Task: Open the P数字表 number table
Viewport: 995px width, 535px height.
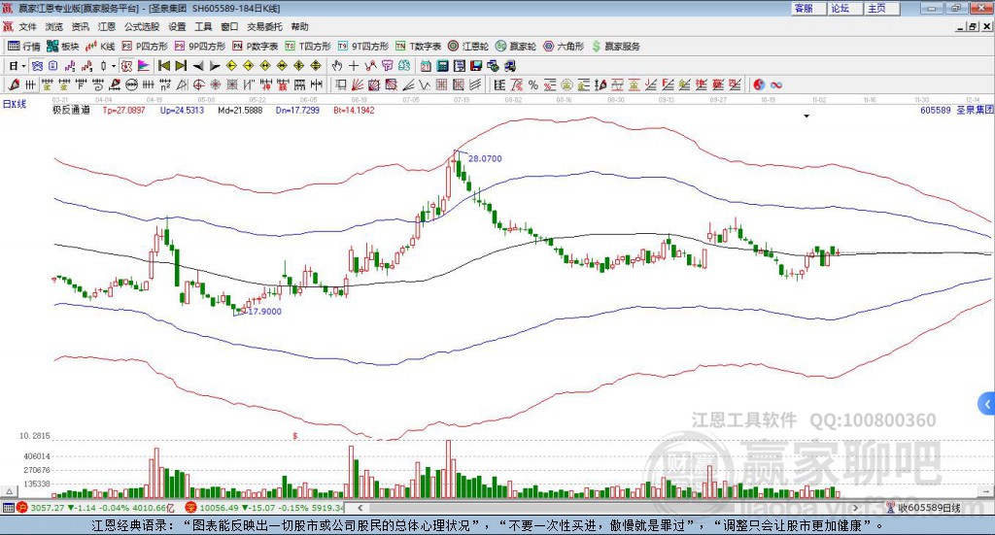Action: click(256, 47)
